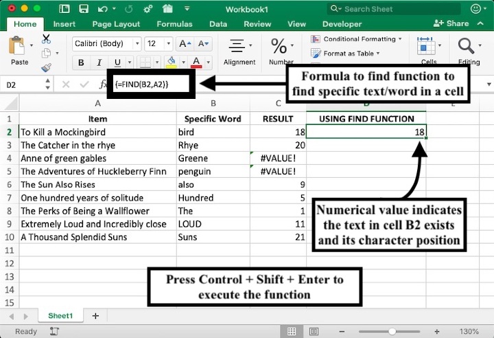Click the Borders icon
The height and width of the screenshot is (338, 494).
[x=145, y=63]
